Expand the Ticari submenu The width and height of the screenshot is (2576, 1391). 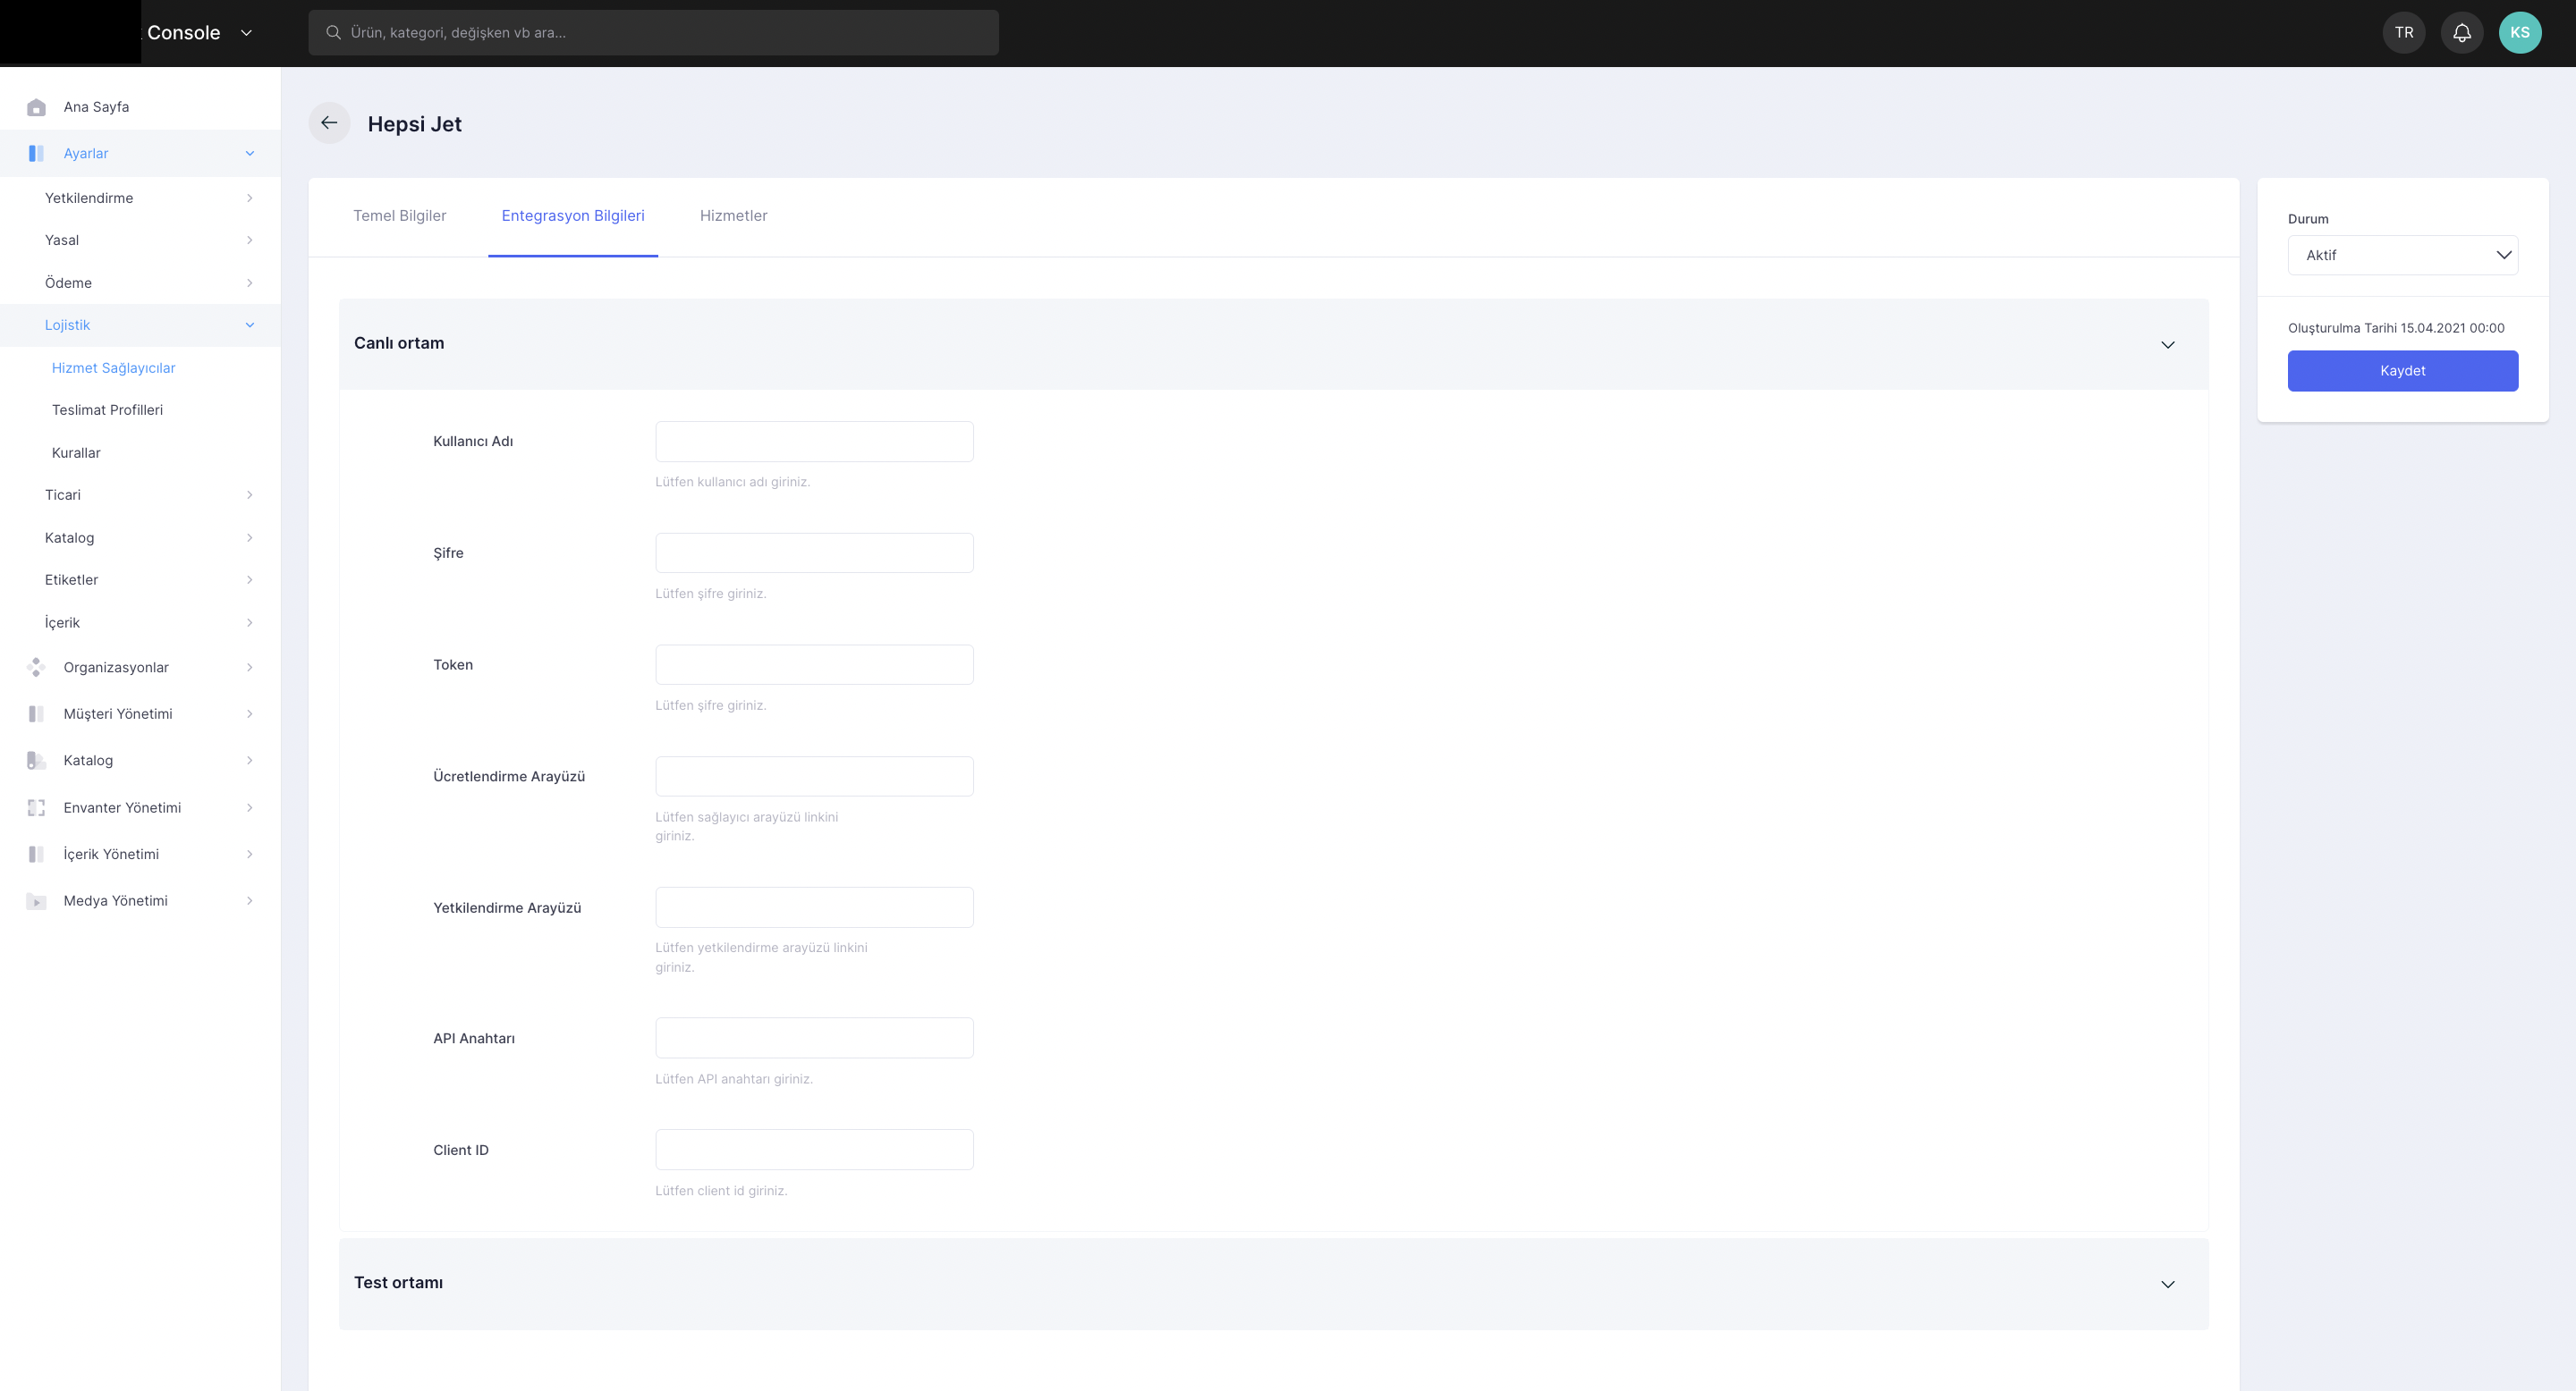[x=250, y=494]
